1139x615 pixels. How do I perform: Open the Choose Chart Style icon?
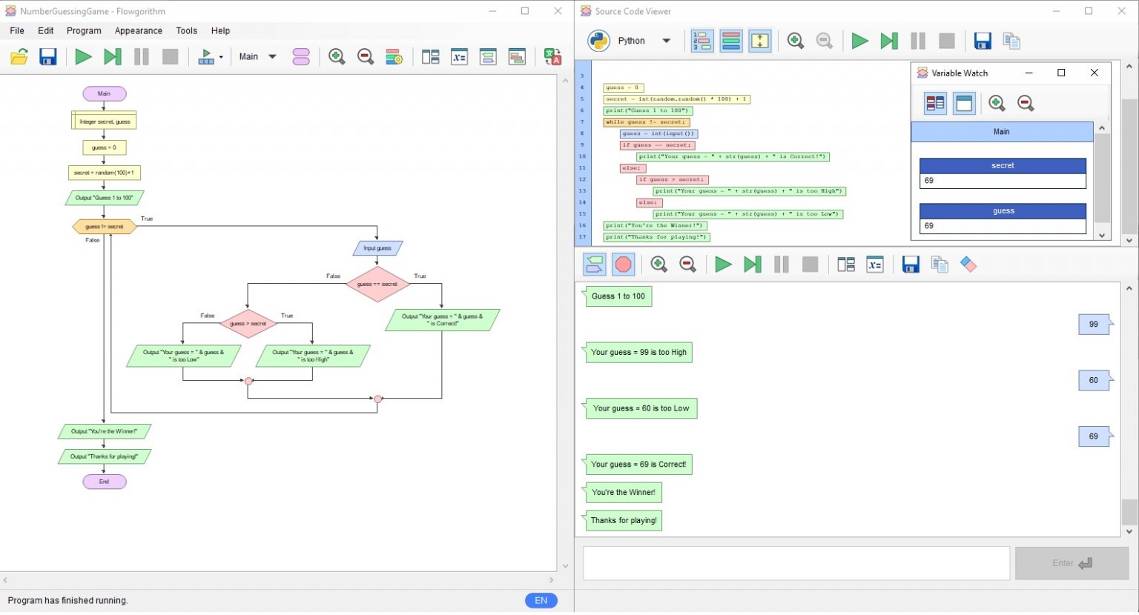pyautogui.click(x=394, y=57)
